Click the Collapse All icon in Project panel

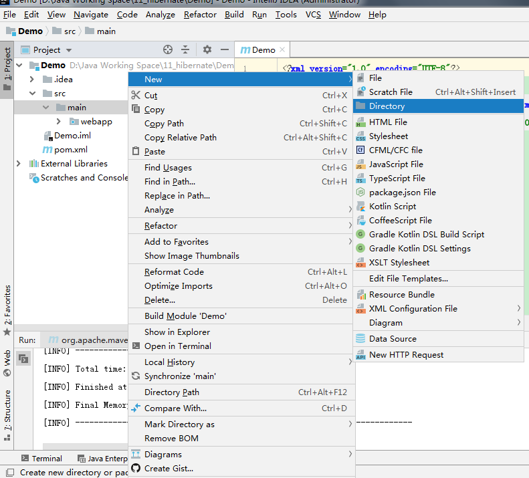[x=185, y=49]
